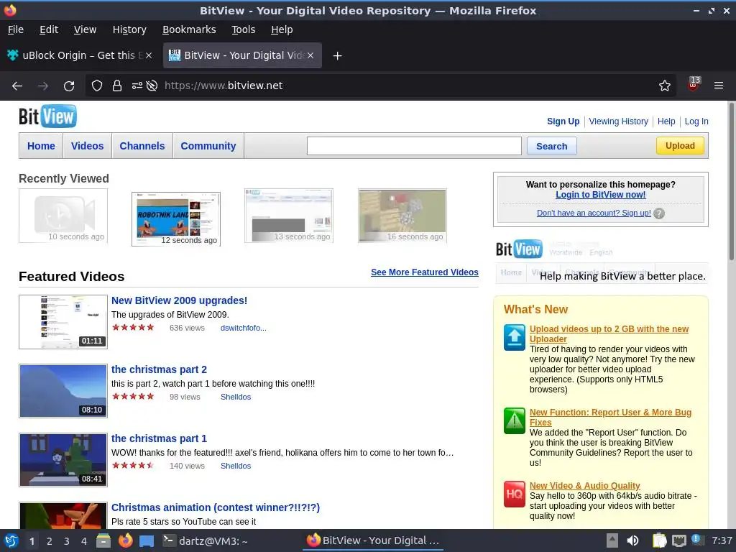Click the BitView search text field
The height and width of the screenshot is (552, 736).
(x=414, y=146)
